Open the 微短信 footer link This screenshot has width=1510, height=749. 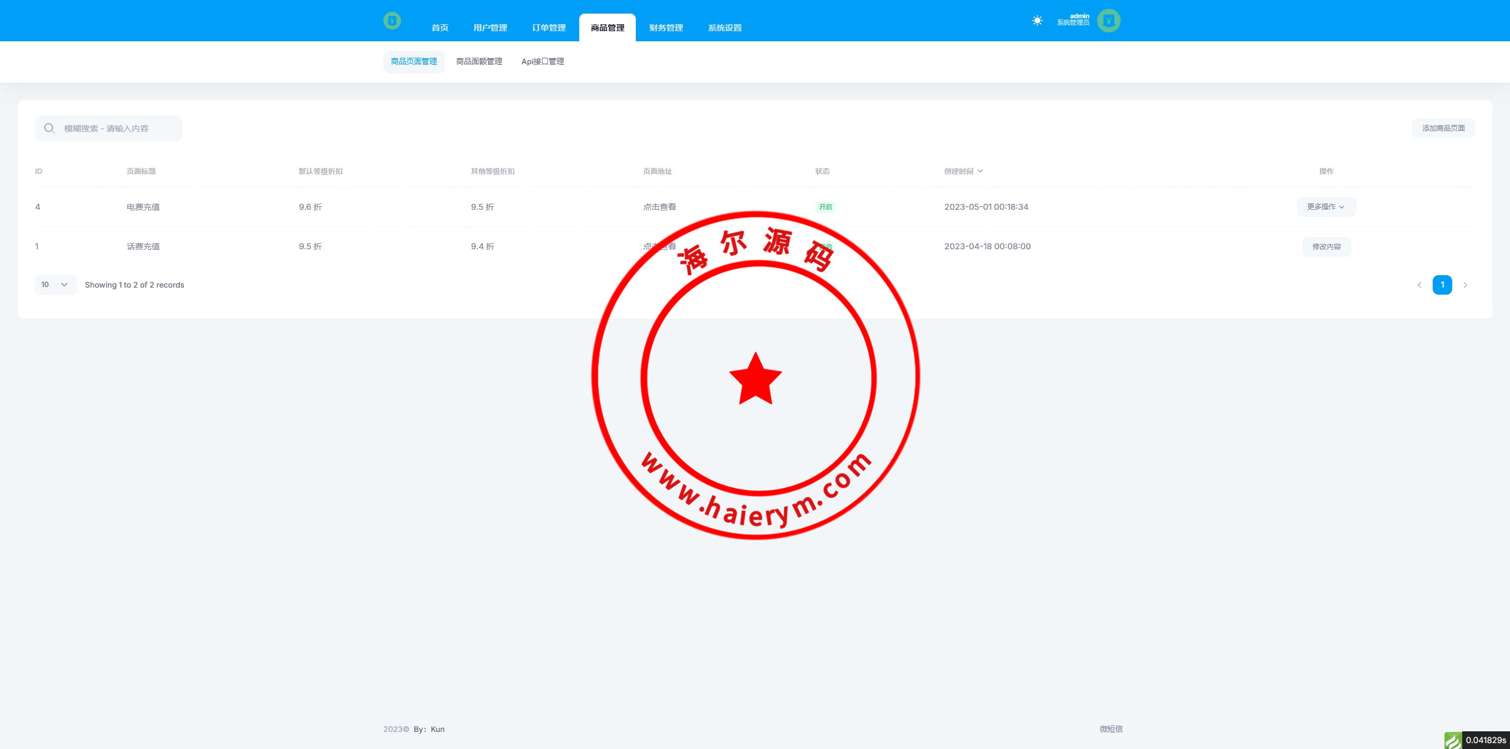(x=1111, y=729)
